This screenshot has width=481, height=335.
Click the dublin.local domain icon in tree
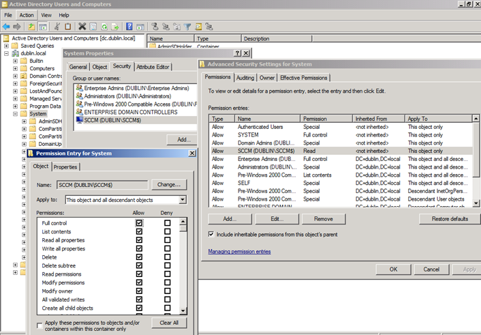tap(15, 53)
